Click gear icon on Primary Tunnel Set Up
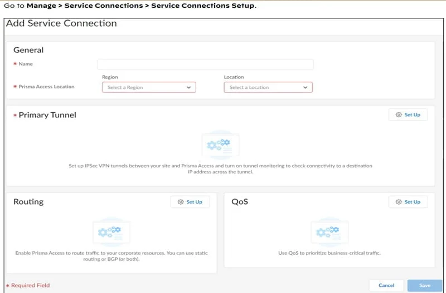The width and height of the screenshot is (446, 293). point(399,115)
